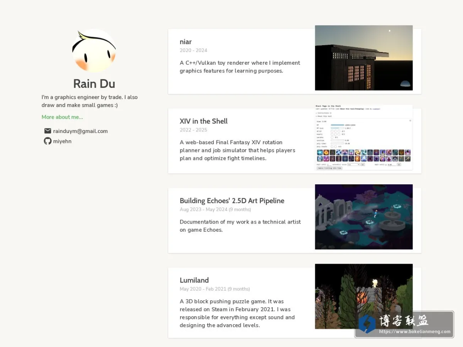Click the niar renderer screenshot thumbnail

pyautogui.click(x=364, y=58)
